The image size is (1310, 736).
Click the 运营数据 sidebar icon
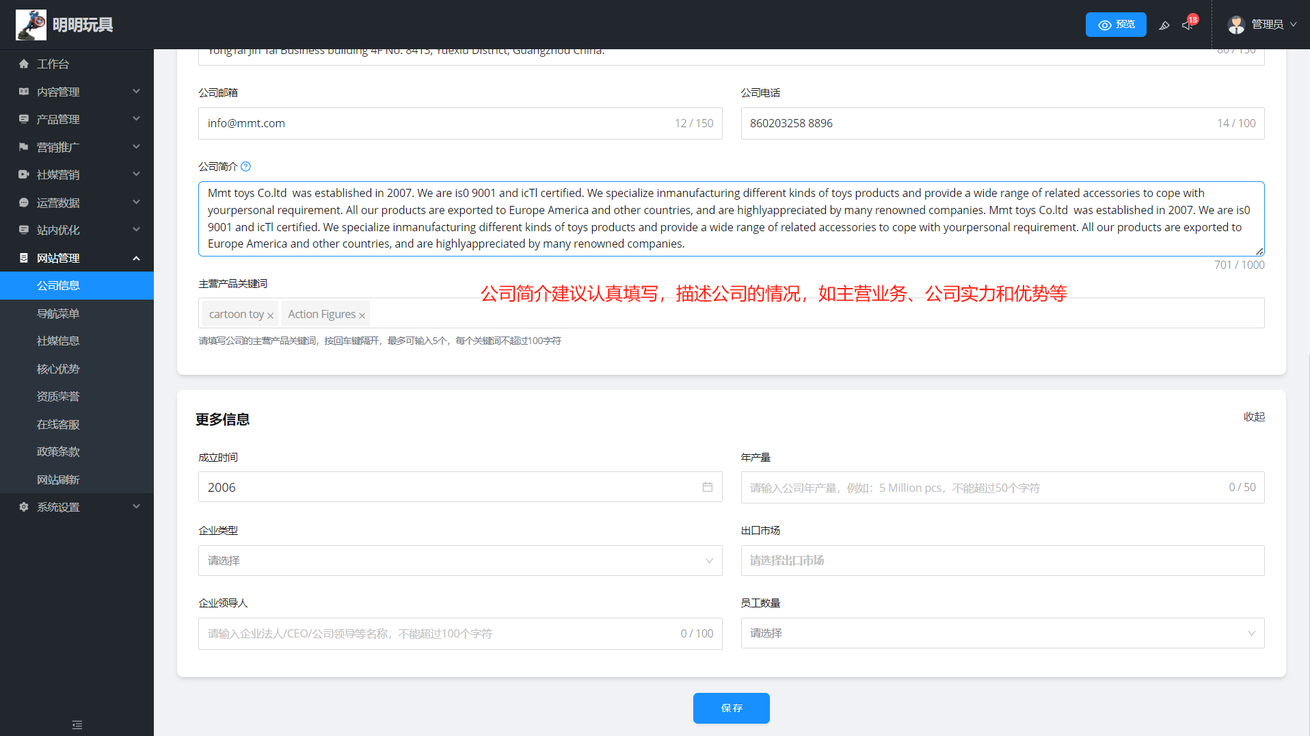[x=24, y=202]
